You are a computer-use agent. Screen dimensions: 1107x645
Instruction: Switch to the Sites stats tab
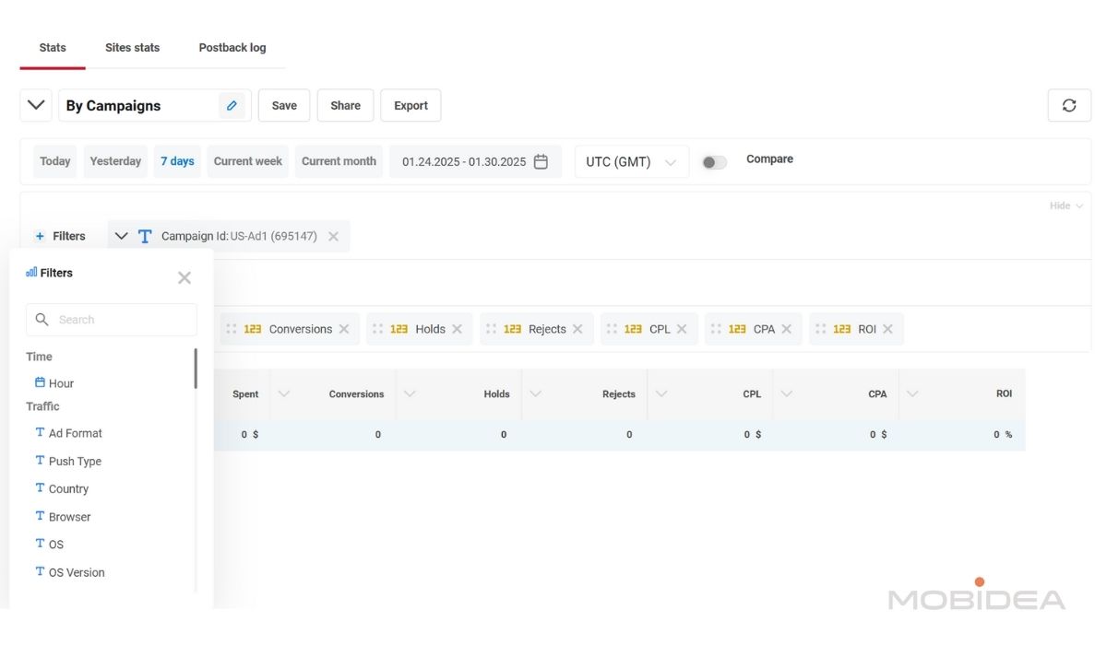pyautogui.click(x=132, y=48)
